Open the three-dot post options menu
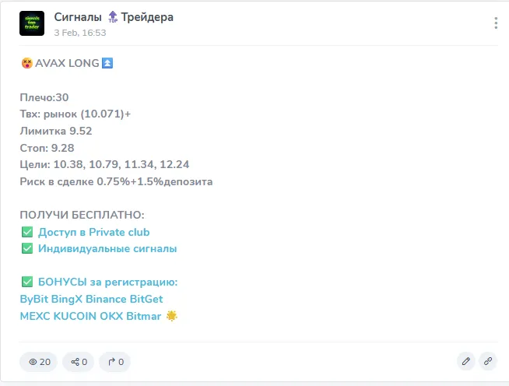 pos(496,23)
